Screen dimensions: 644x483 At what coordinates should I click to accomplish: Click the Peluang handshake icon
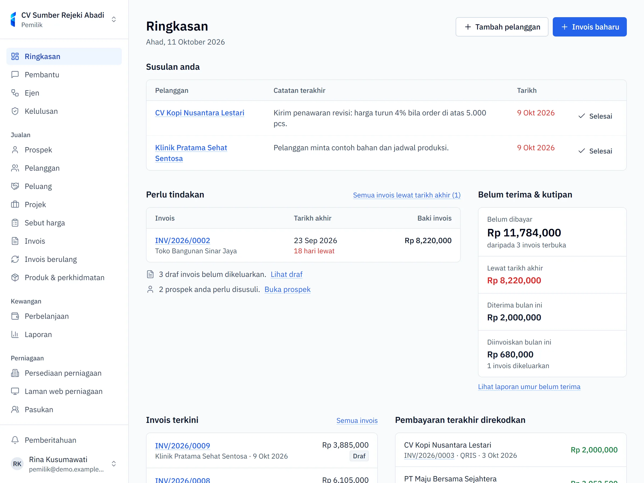pos(15,186)
